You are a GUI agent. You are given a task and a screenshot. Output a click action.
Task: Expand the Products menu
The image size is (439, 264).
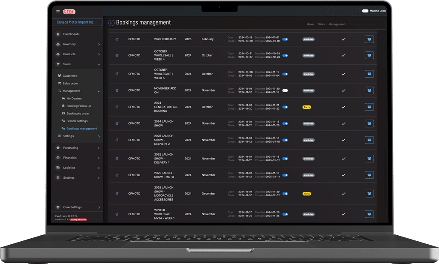coord(78,54)
